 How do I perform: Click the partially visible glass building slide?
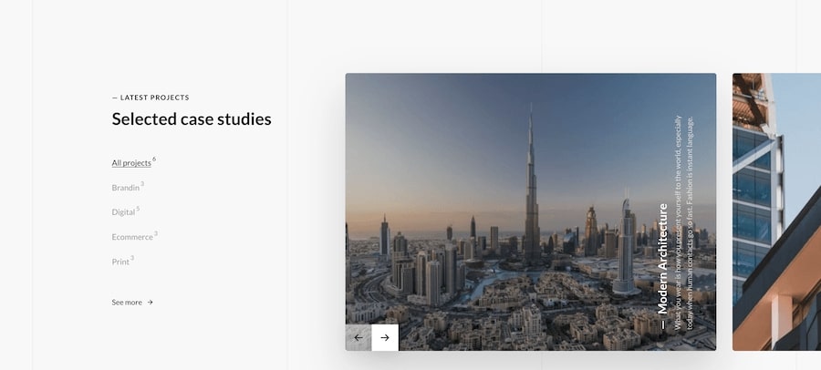(x=776, y=211)
